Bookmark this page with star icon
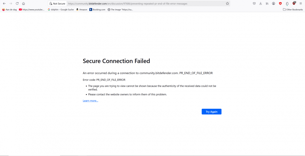Screen dimensions: 305x156 tap(227, 3)
